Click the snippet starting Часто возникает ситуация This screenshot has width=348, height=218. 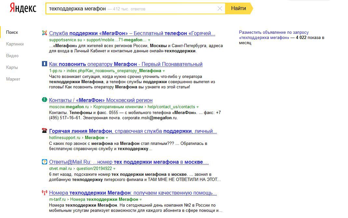tap(132, 82)
